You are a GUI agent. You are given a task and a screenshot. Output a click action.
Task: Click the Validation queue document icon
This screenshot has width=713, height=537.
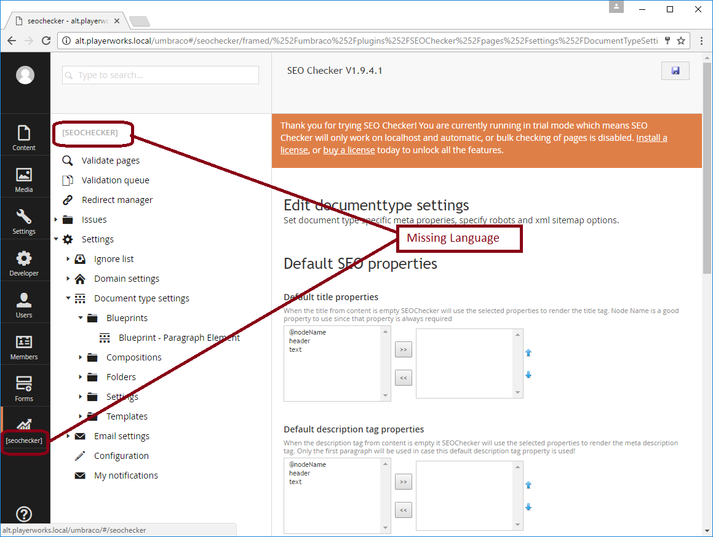click(67, 180)
